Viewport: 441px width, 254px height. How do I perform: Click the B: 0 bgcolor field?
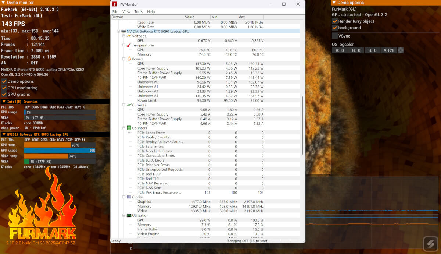(x=373, y=50)
